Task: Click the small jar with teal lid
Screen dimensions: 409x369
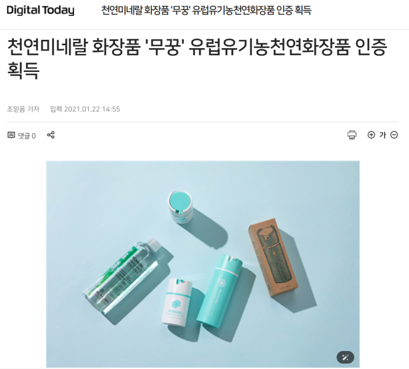Action: pos(180,208)
